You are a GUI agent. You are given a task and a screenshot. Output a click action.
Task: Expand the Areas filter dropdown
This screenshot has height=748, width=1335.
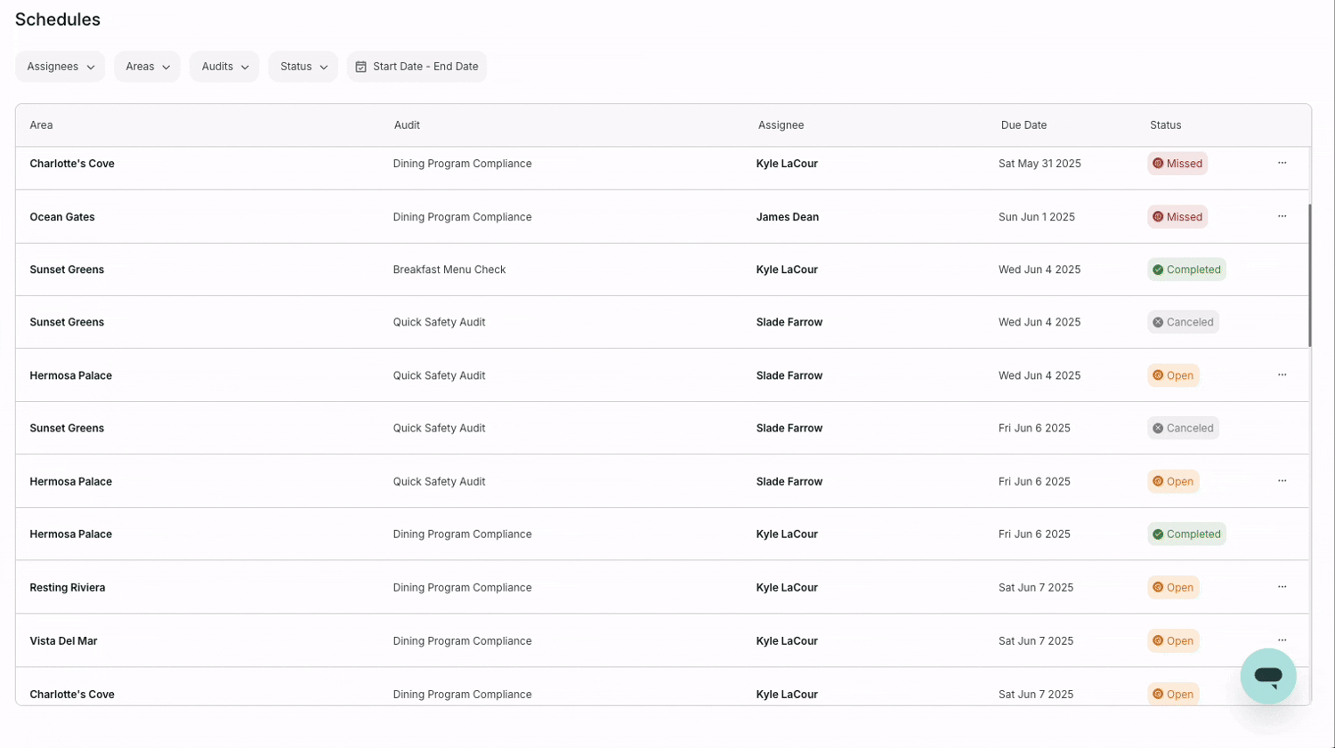(147, 67)
